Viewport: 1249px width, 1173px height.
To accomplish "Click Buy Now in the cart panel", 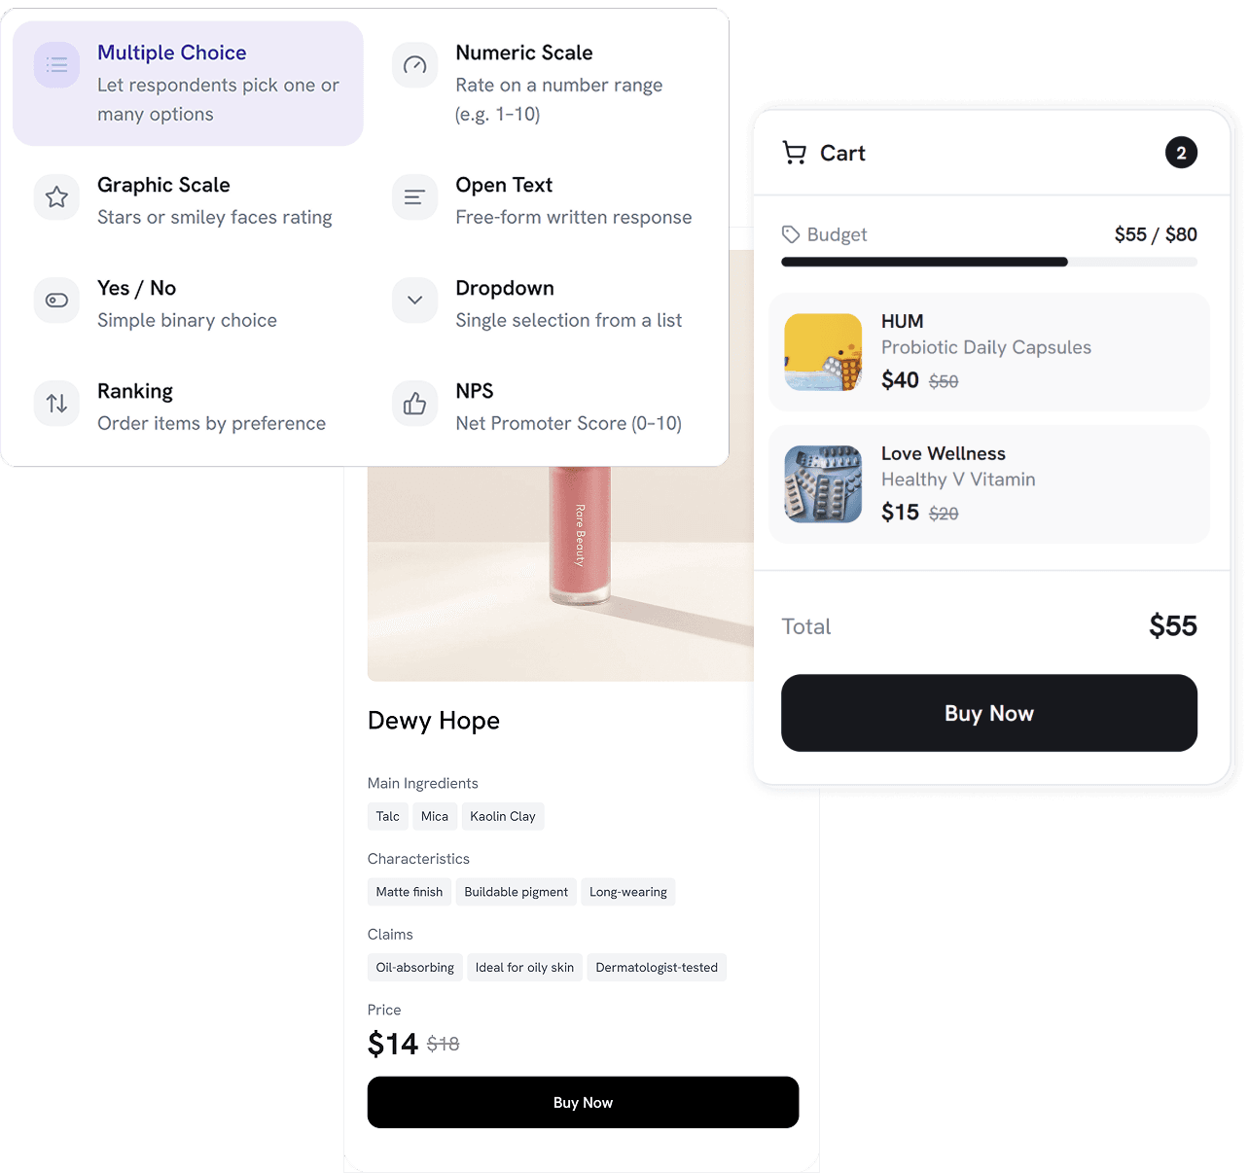I will (989, 713).
